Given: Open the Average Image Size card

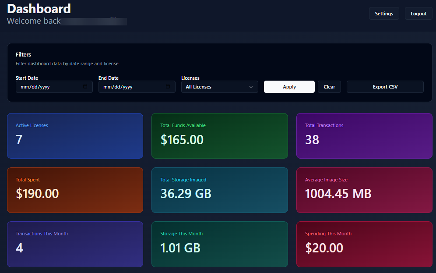Looking at the screenshot, I should pyautogui.click(x=364, y=190).
